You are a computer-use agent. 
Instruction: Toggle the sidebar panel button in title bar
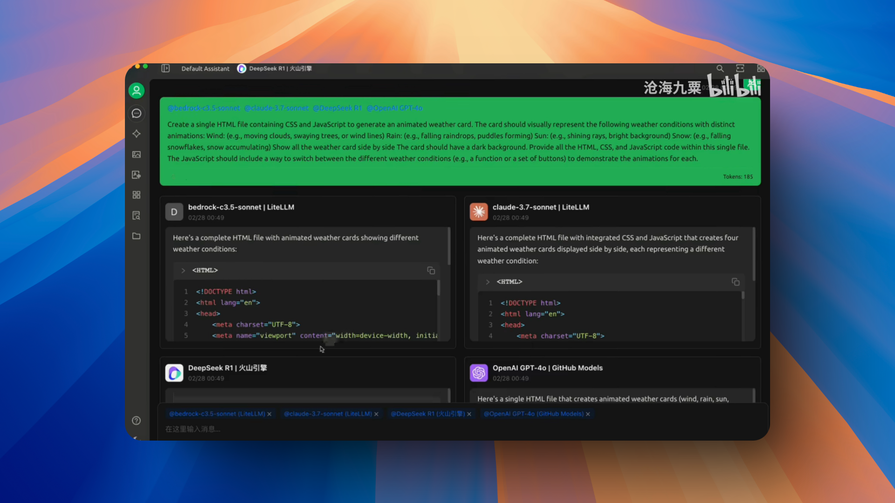165,68
